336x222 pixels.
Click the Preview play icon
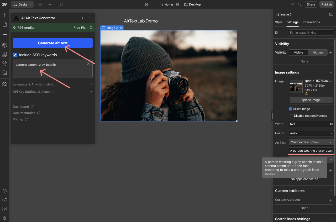tap(61, 4)
